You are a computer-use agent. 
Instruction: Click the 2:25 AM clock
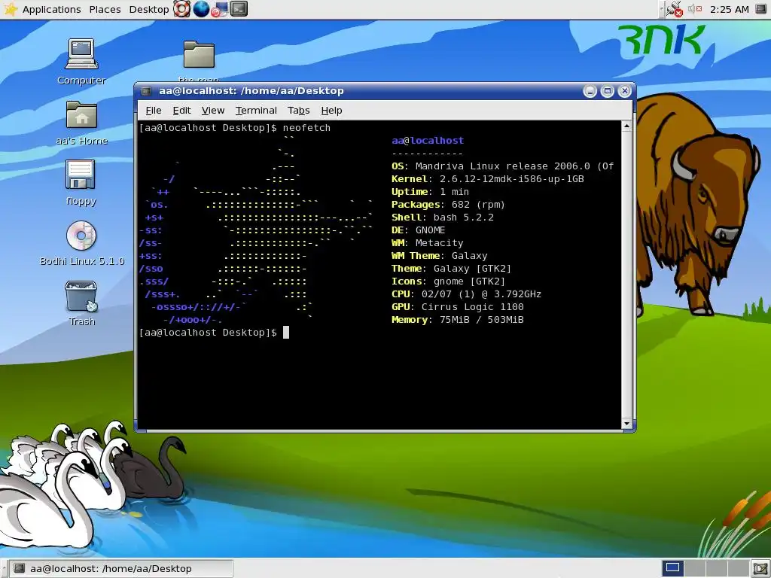(x=729, y=9)
